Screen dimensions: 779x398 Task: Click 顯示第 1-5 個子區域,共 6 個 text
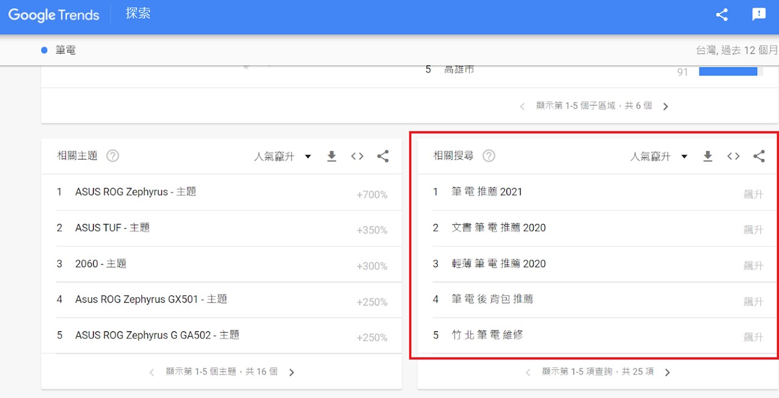pos(594,106)
